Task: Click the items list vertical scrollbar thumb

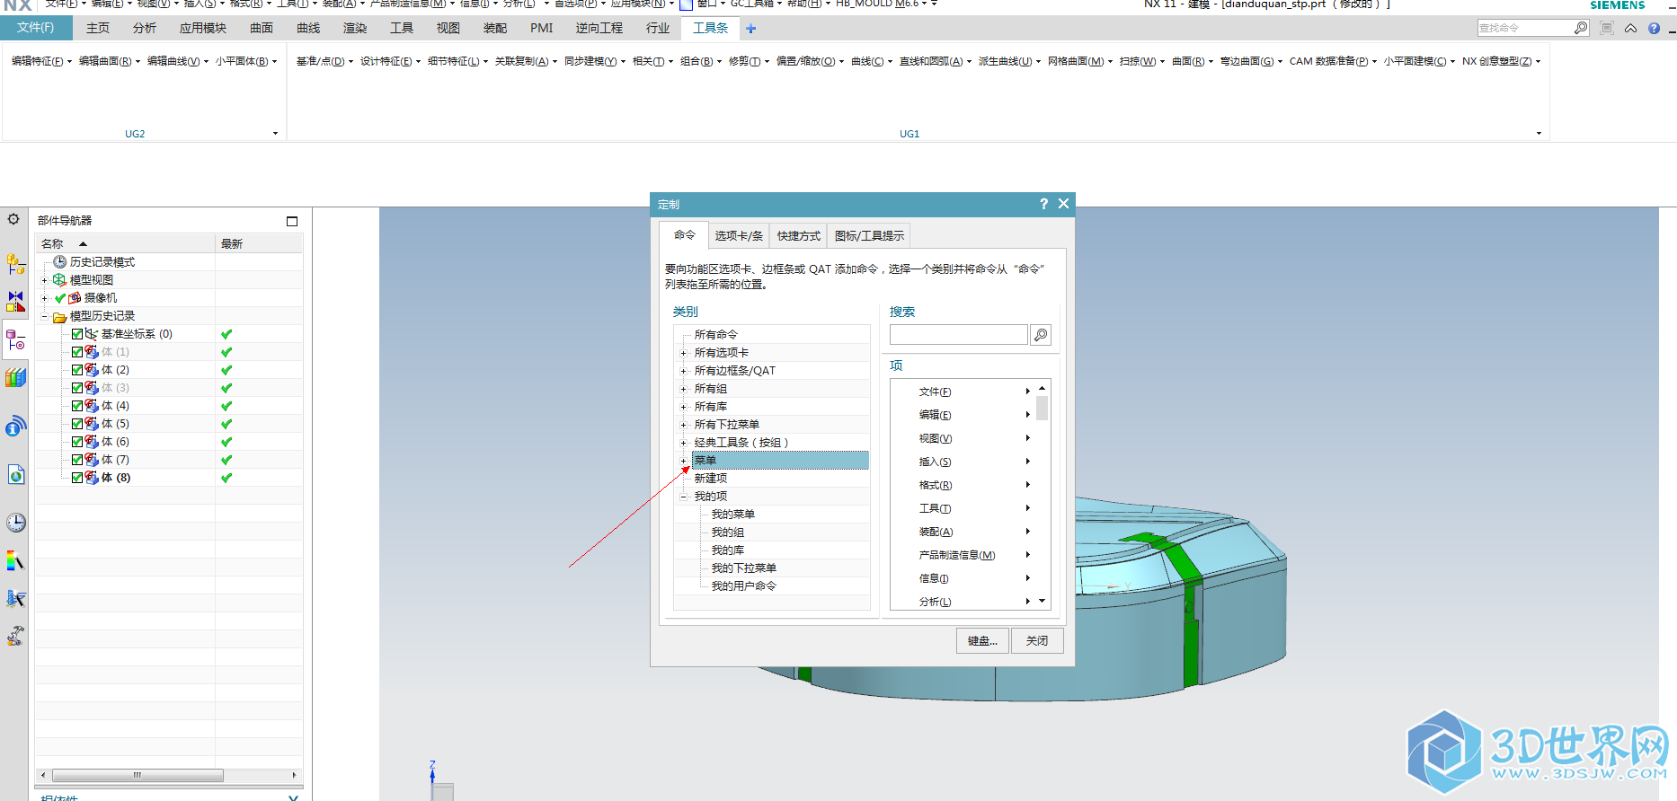Action: click(1043, 408)
